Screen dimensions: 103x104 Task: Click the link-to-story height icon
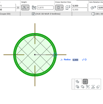tap(34, 8)
